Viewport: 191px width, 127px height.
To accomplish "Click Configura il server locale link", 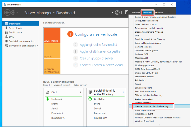I will 96,34.
